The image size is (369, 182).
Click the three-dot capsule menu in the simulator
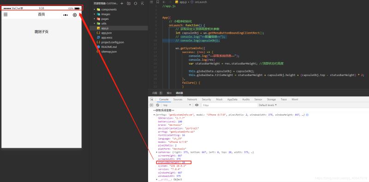[x=65, y=15]
